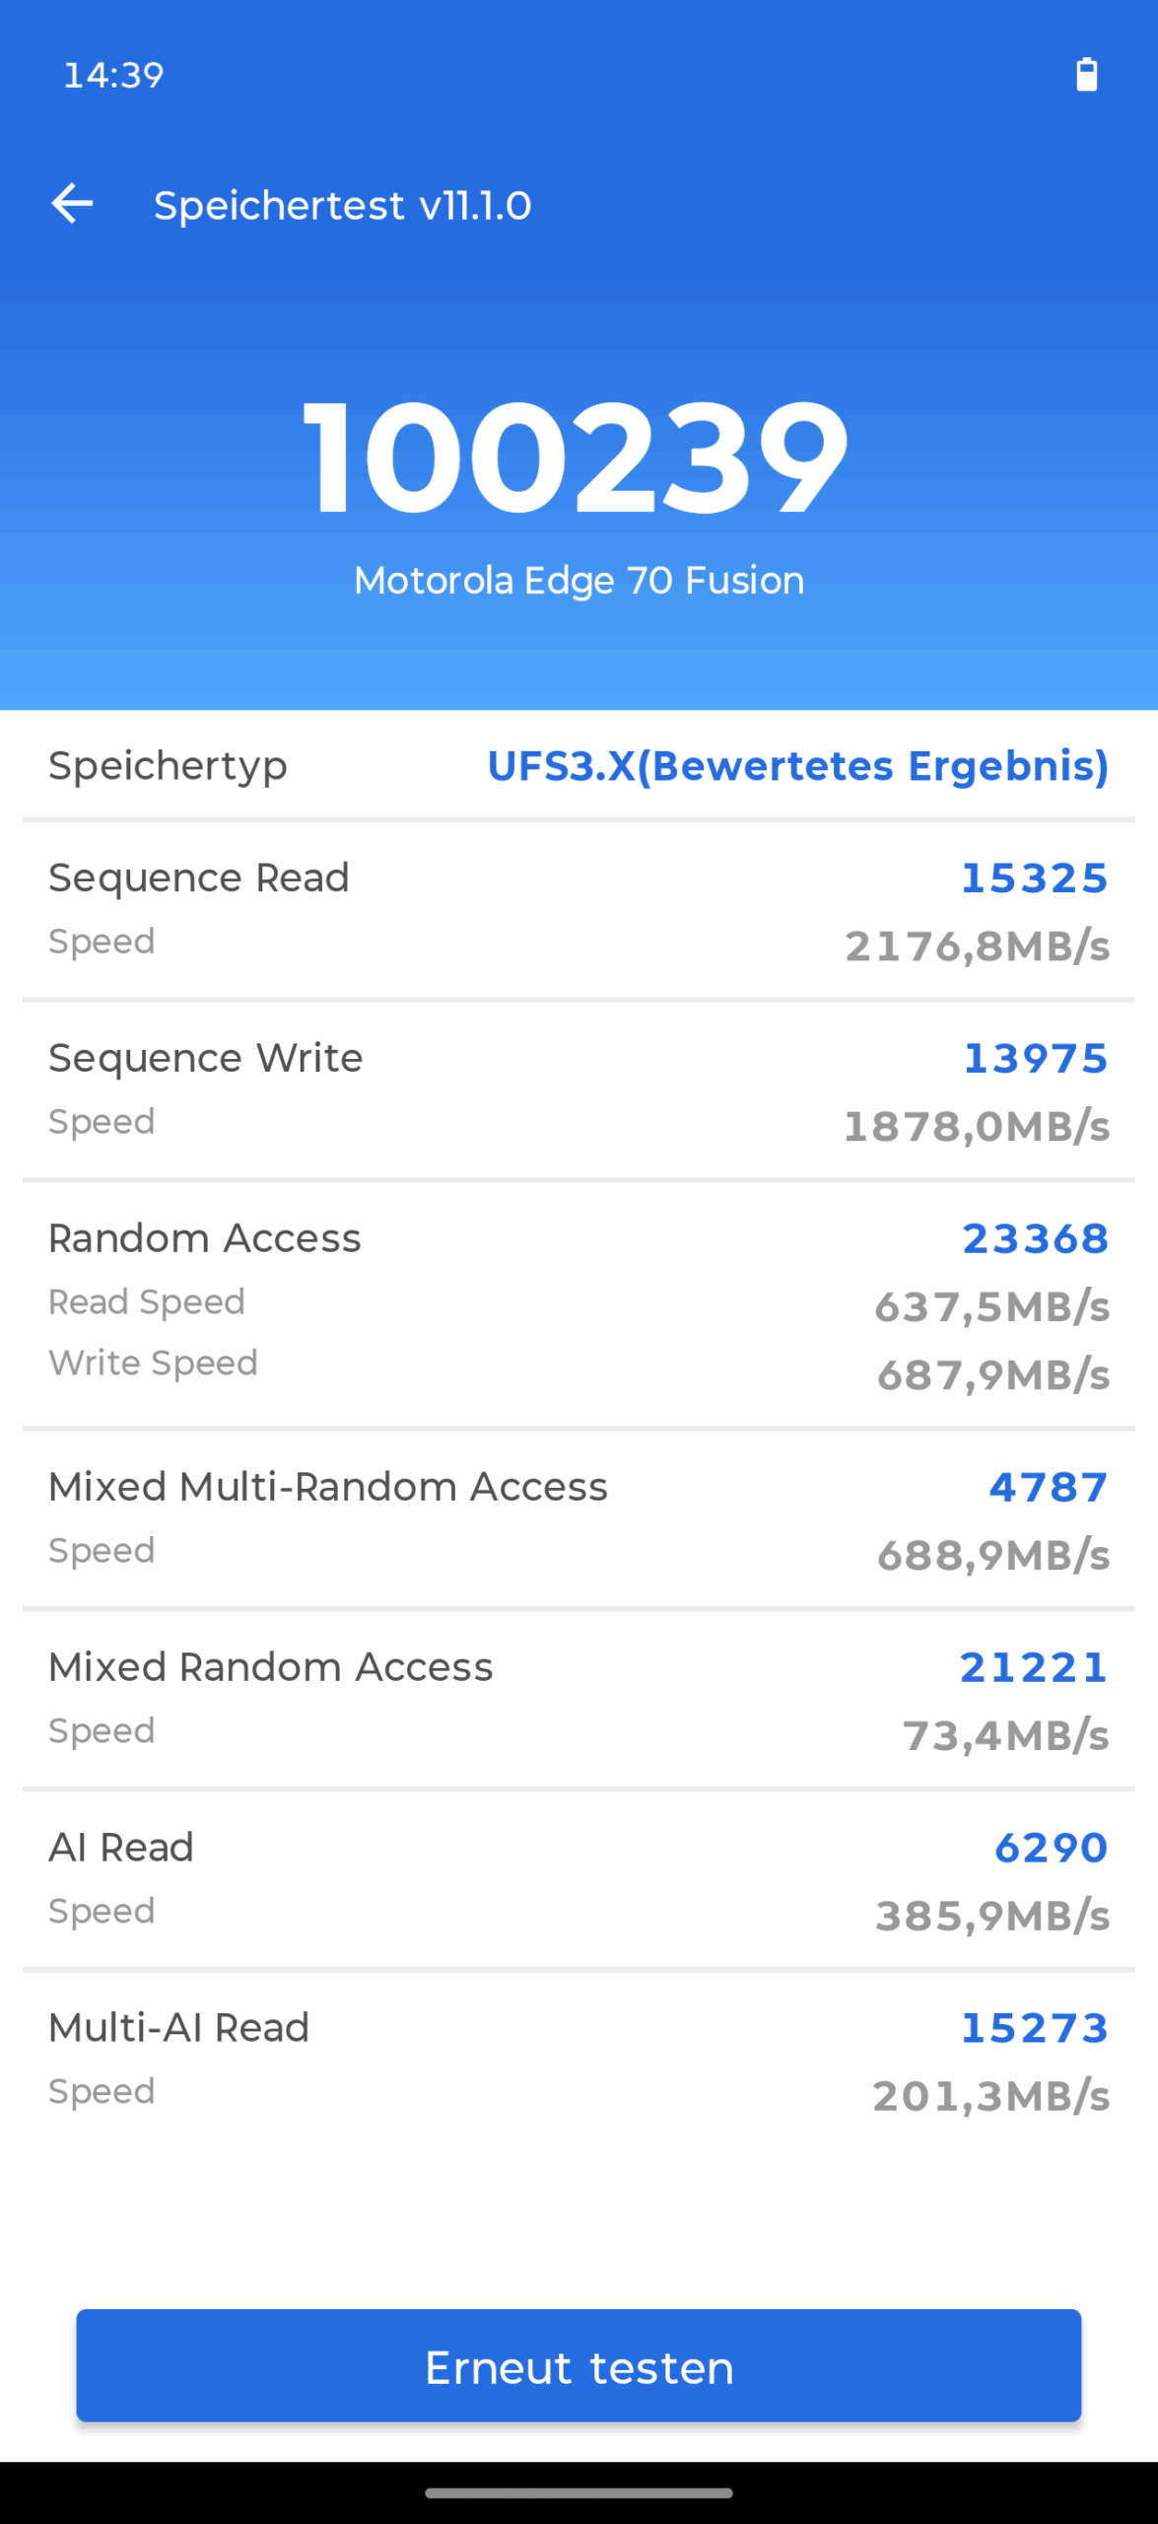Select the Mixed Random Access row
1158x2524 pixels.
click(x=579, y=1699)
